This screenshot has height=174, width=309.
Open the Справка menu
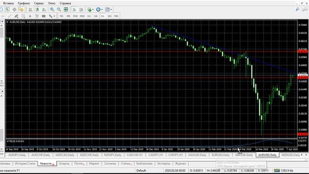coord(65,3)
